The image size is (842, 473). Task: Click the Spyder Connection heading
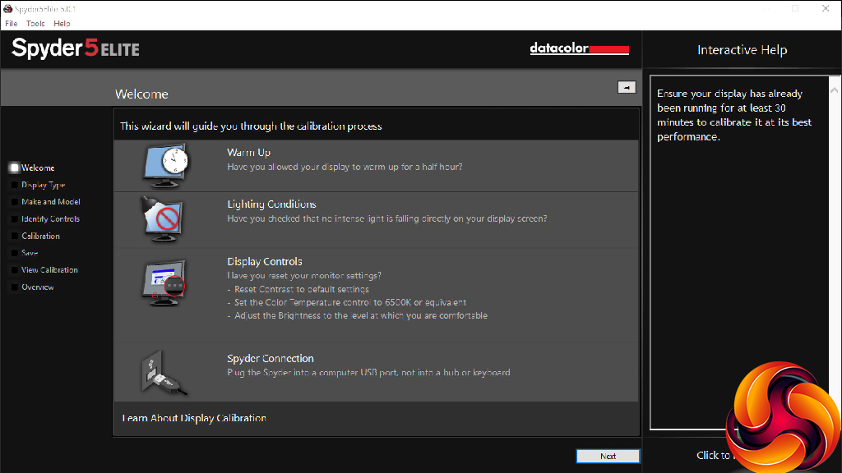click(x=270, y=358)
